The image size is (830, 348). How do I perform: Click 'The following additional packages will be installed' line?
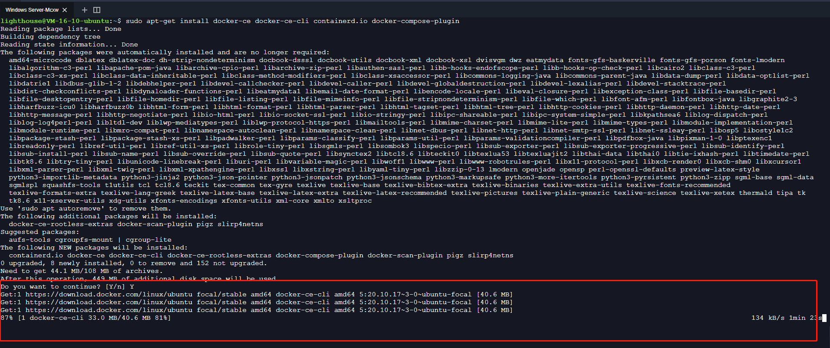tap(109, 216)
